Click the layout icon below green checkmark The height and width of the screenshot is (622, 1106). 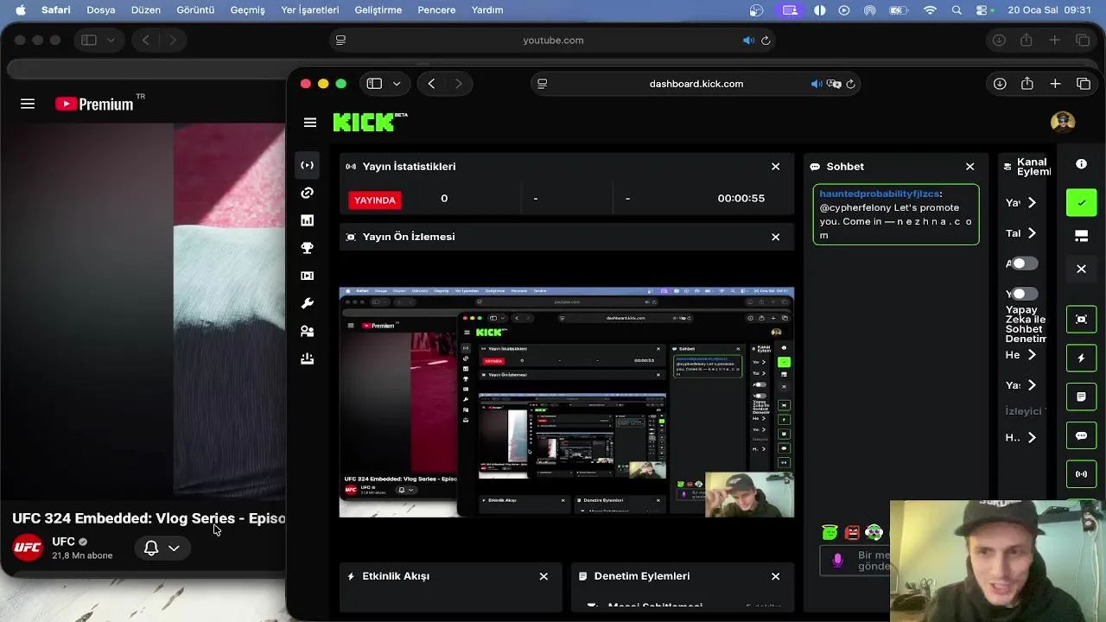point(1081,236)
